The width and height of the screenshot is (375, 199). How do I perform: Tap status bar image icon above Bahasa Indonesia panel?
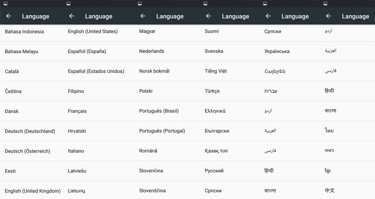5,3
